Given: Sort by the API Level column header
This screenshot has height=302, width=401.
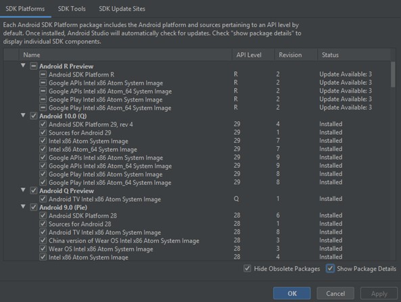Looking at the screenshot, I should pyautogui.click(x=249, y=55).
